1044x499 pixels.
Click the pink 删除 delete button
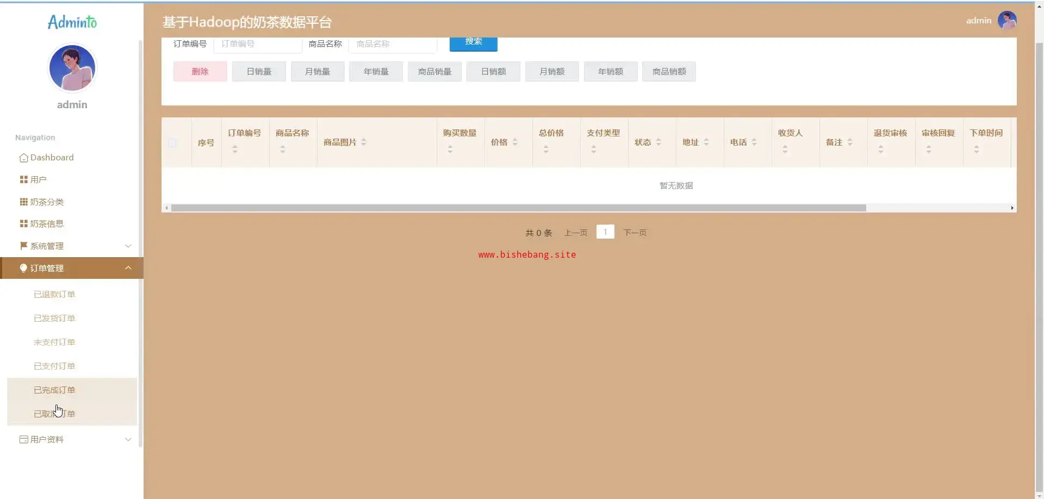[200, 71]
